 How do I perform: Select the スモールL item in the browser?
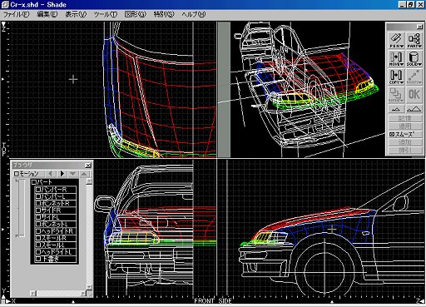55,245
